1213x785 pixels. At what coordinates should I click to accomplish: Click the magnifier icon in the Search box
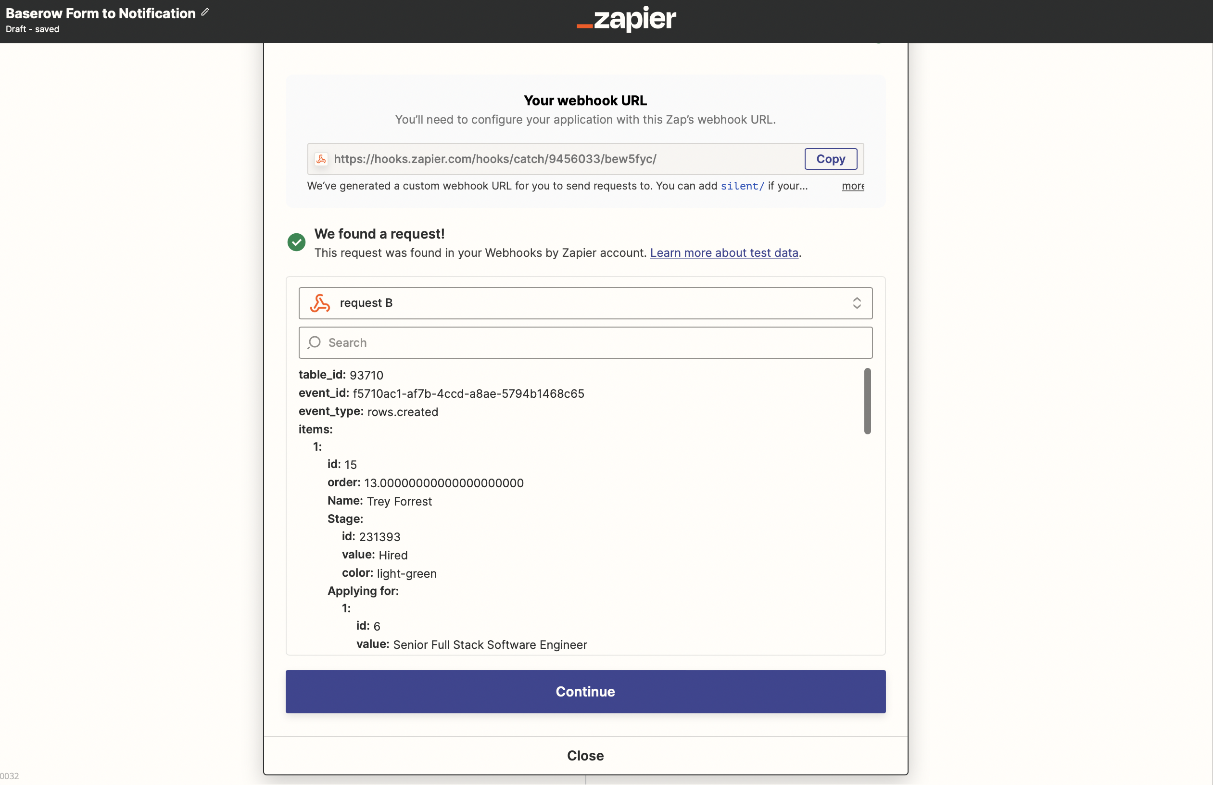tap(315, 342)
